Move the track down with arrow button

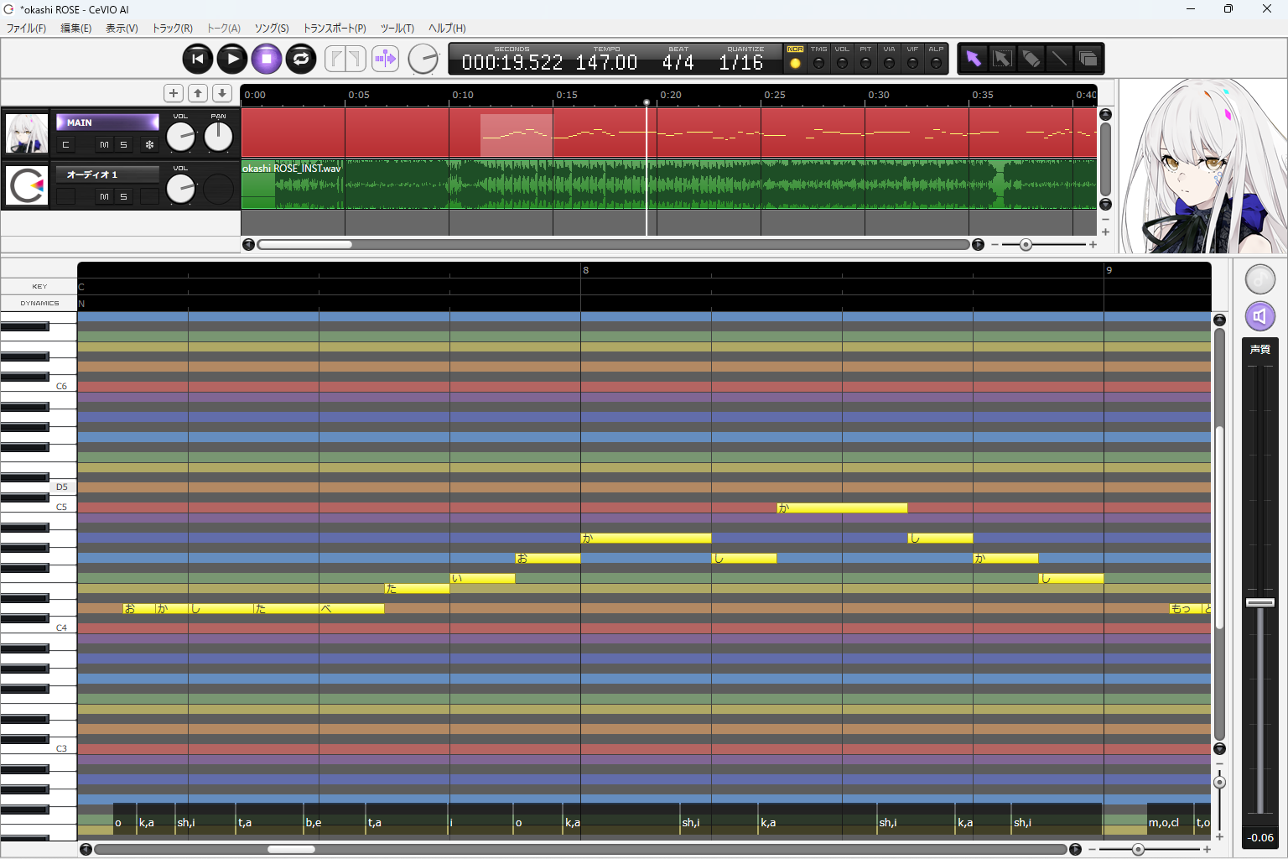click(222, 93)
